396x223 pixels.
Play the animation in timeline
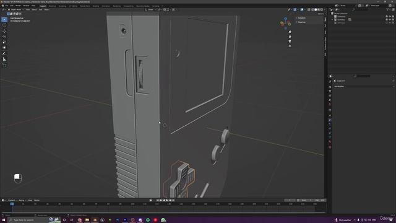coord(166,200)
